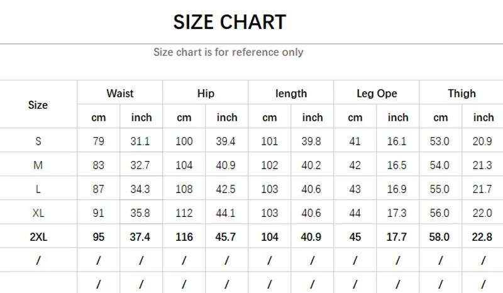This screenshot has height=293, width=503.
Task: Select the Hip column header
Action: click(x=206, y=94)
